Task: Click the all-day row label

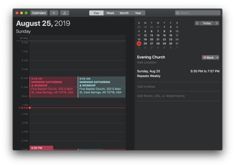Action: point(24,38)
